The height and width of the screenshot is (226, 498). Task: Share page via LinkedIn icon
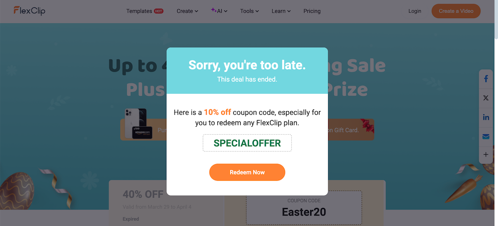[x=486, y=118]
